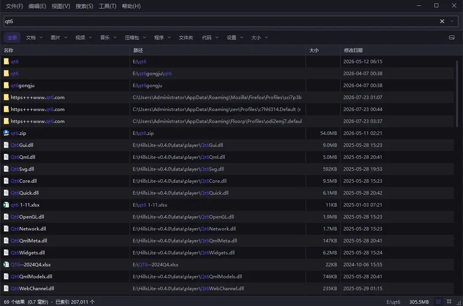Screen dimensions: 463x306
Task: Click the folder icon beside qt6gongju
Action: coord(6,85)
